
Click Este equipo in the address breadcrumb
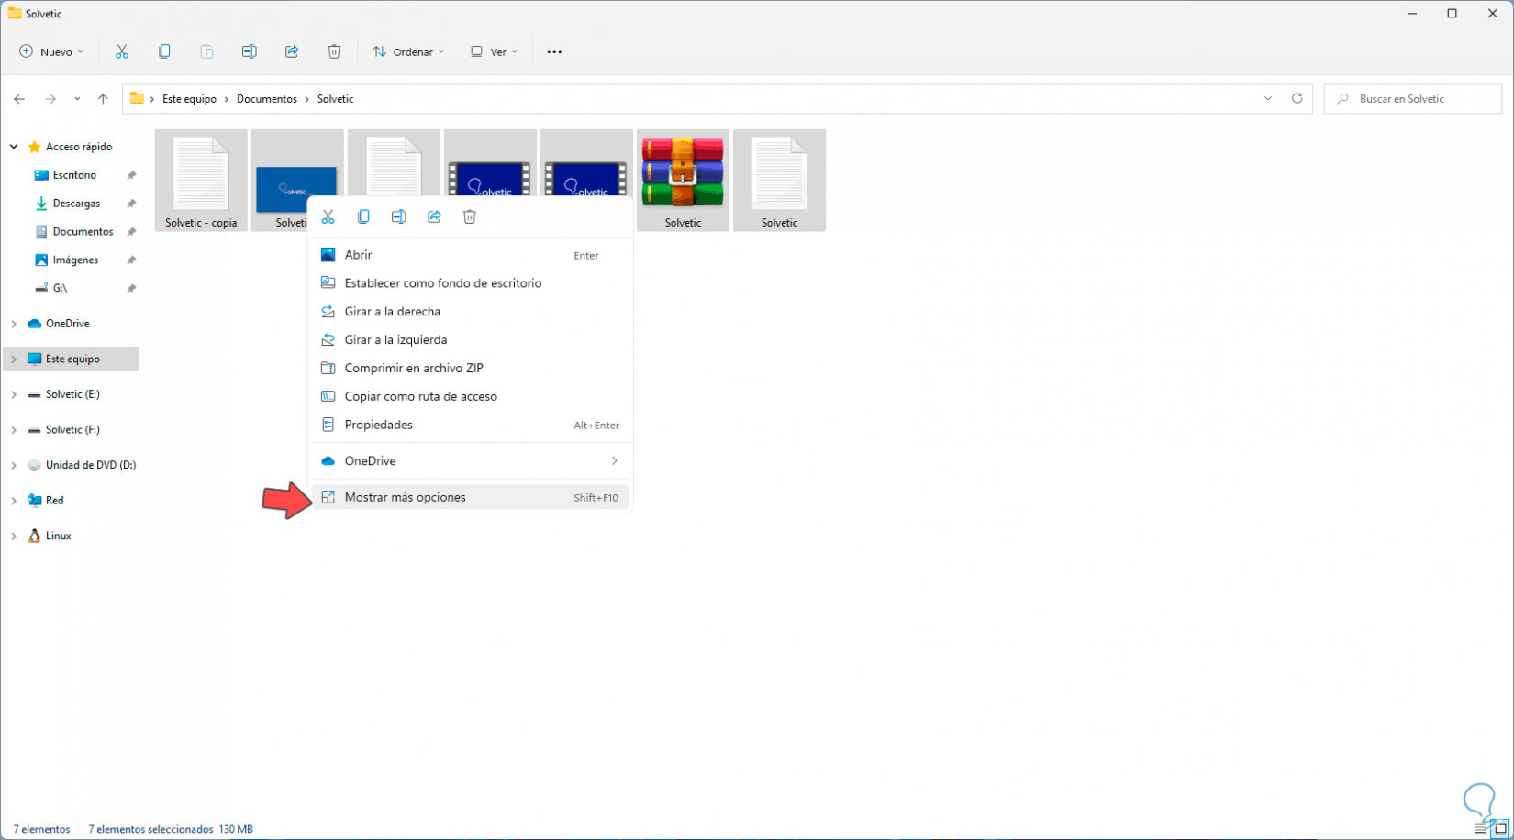pos(189,99)
